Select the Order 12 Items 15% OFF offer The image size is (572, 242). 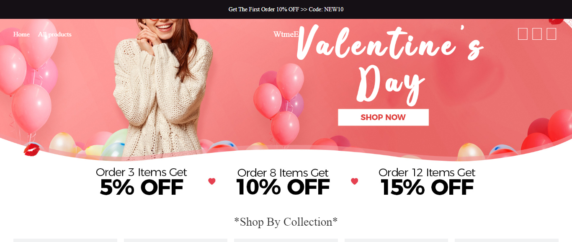point(427,182)
